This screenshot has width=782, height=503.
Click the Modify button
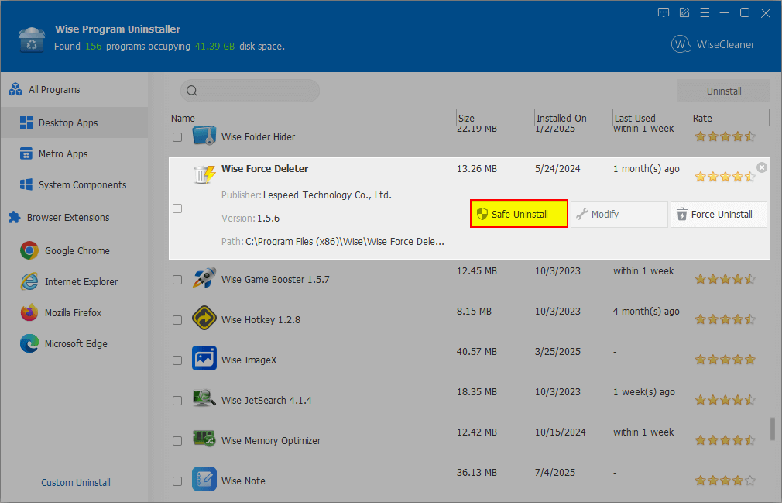[x=619, y=214]
